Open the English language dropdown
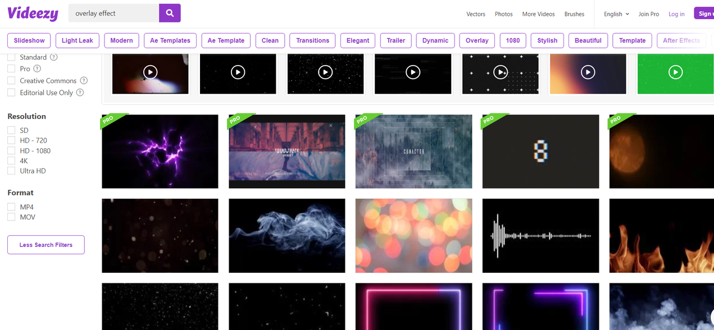The width and height of the screenshot is (714, 330). (616, 14)
